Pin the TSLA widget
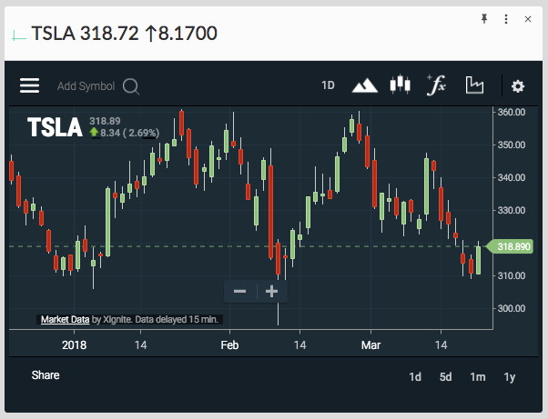This screenshot has height=419, width=548. (x=484, y=19)
